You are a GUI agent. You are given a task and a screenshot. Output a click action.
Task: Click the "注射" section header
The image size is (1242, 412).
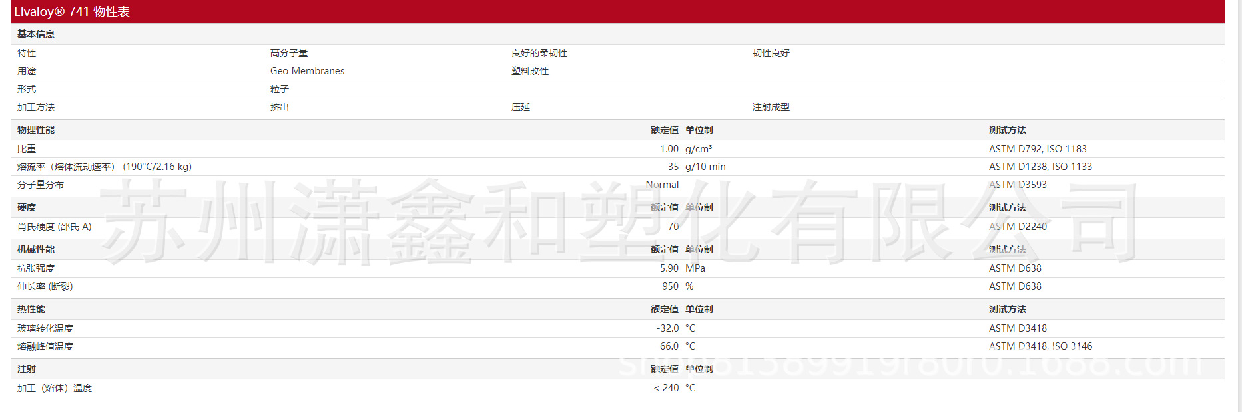coord(27,369)
